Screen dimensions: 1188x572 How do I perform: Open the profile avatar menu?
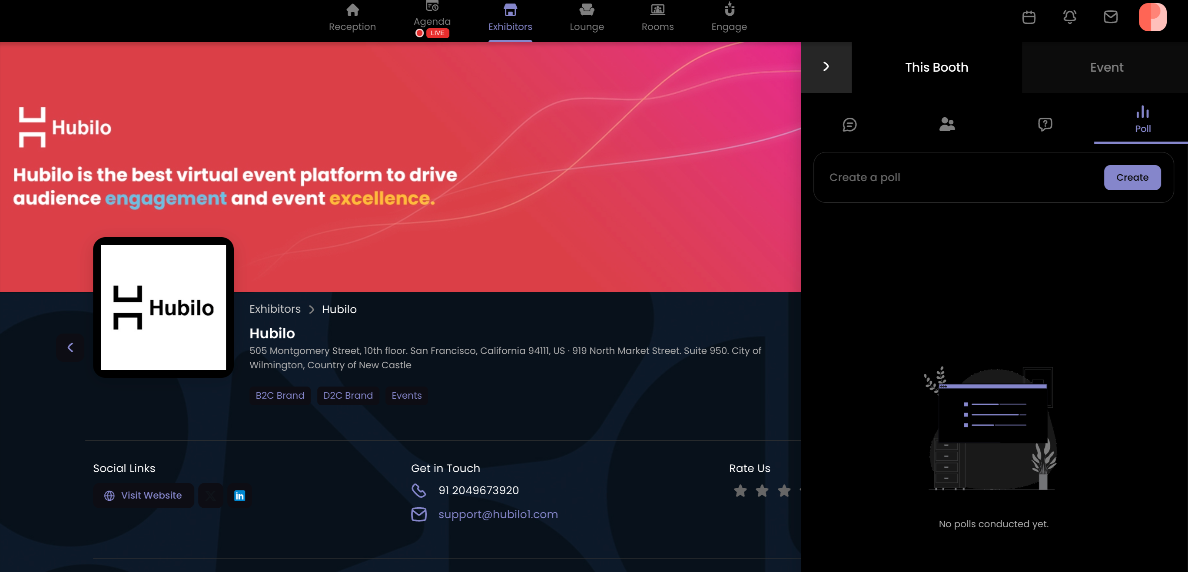point(1152,17)
